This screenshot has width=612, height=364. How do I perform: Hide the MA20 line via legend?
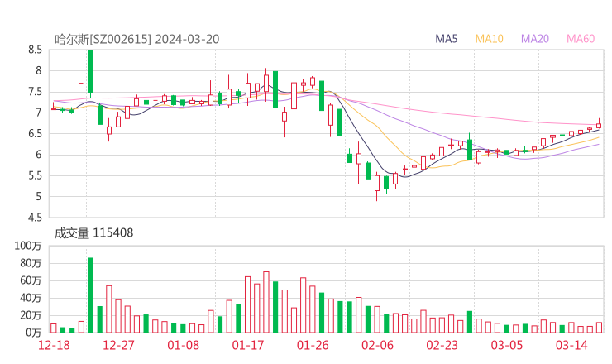[x=535, y=39]
